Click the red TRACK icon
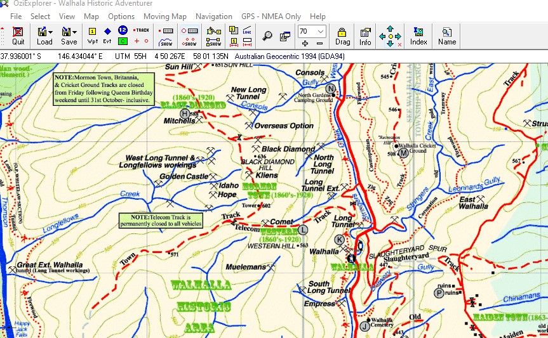Viewport: 548px width, 338px height. [142, 30]
